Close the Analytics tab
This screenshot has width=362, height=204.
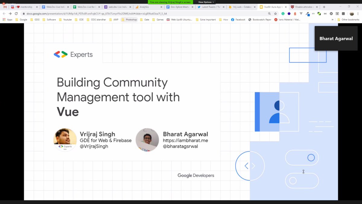[x=161, y=7]
